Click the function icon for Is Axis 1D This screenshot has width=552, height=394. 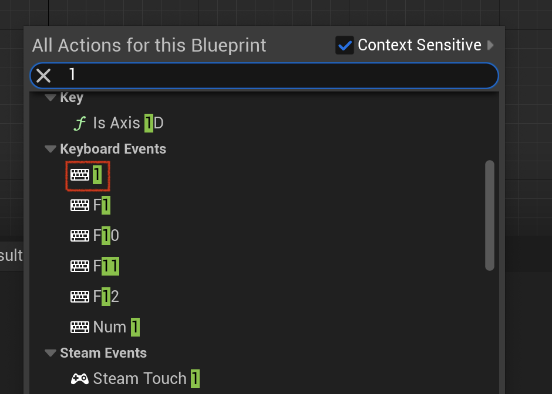coord(80,123)
